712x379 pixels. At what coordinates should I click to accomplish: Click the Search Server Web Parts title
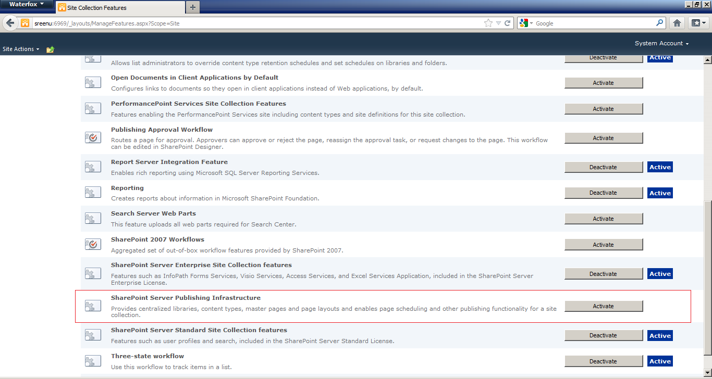(x=153, y=213)
